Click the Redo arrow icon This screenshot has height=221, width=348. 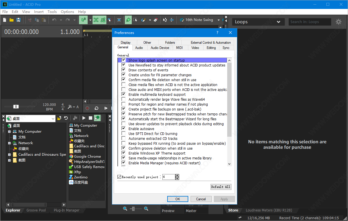coord(68,20)
